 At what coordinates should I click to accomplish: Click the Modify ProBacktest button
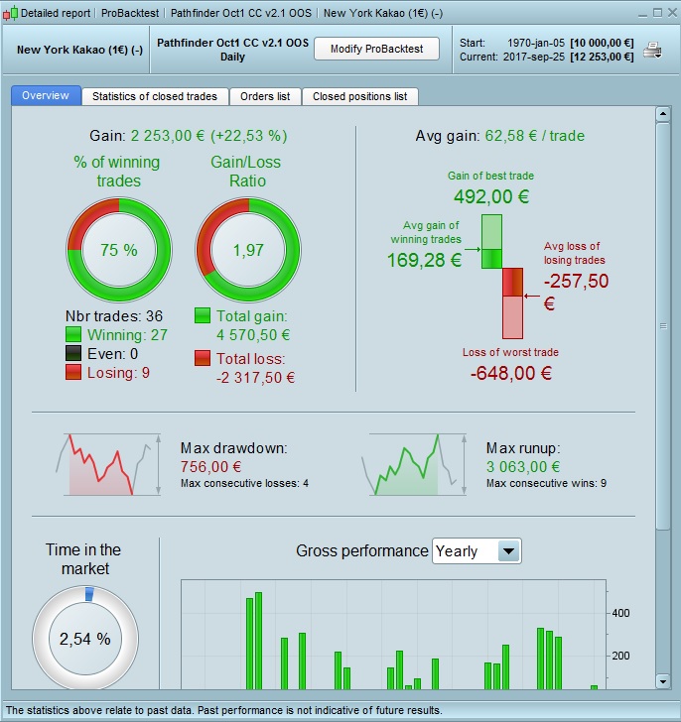point(376,49)
